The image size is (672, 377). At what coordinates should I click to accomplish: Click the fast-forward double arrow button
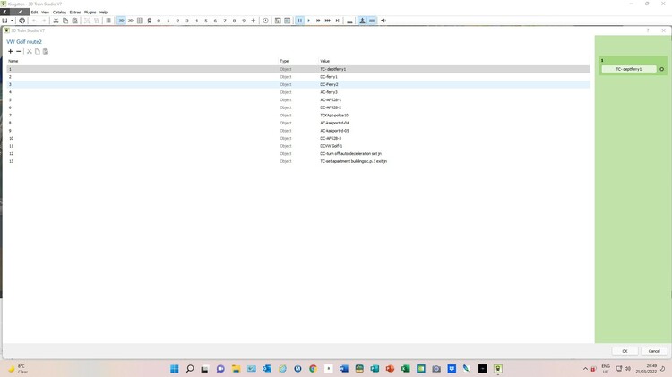[318, 21]
